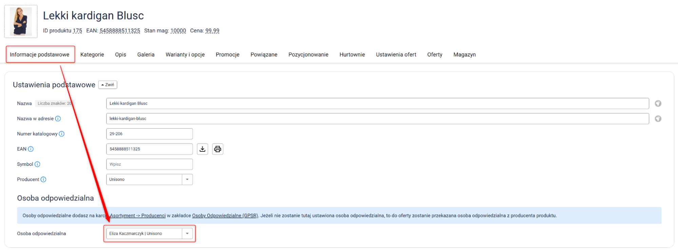678x251 pixels.
Task: Select the Ustawienia ofert tab
Action: (x=396, y=55)
